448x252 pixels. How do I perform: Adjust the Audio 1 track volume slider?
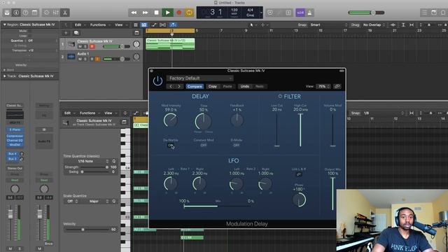click(116, 59)
